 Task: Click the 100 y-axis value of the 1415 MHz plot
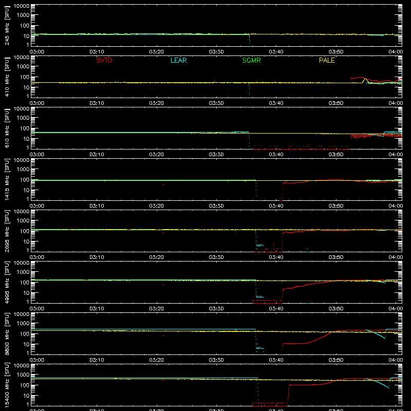click(25, 180)
